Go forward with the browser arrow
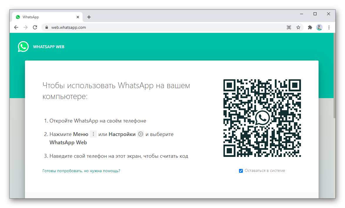The height and width of the screenshot is (208, 345). [26, 27]
